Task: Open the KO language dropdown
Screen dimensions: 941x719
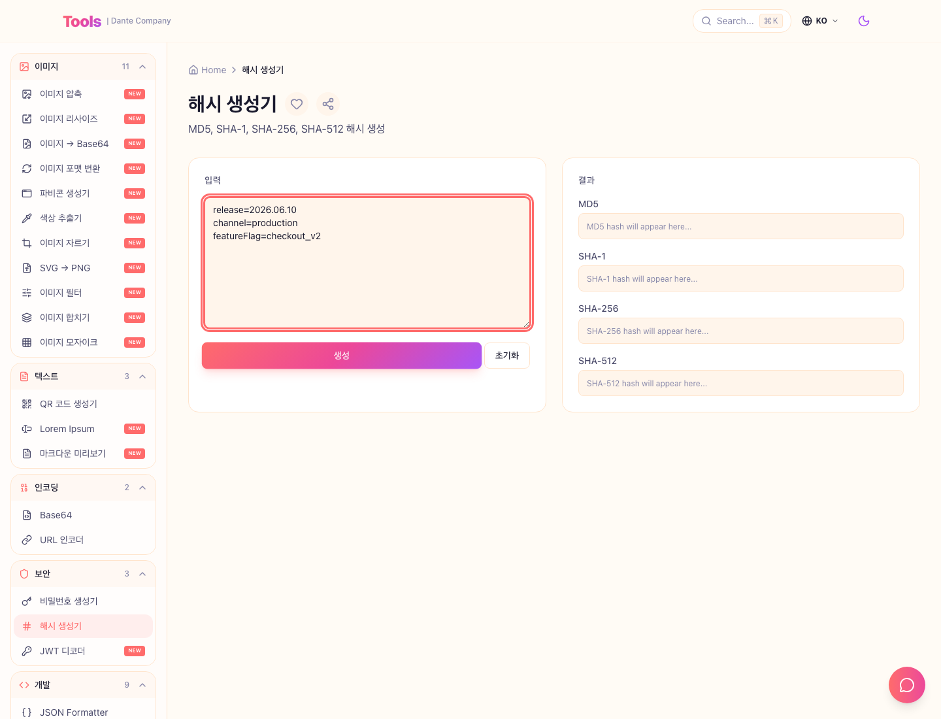Action: 820,21
